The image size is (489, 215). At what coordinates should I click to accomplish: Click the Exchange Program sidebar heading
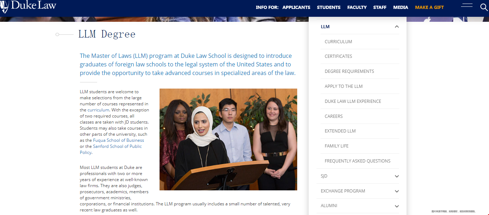343,191
